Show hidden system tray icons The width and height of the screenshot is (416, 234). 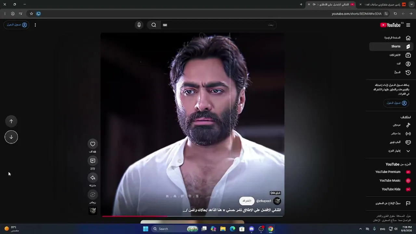360,229
